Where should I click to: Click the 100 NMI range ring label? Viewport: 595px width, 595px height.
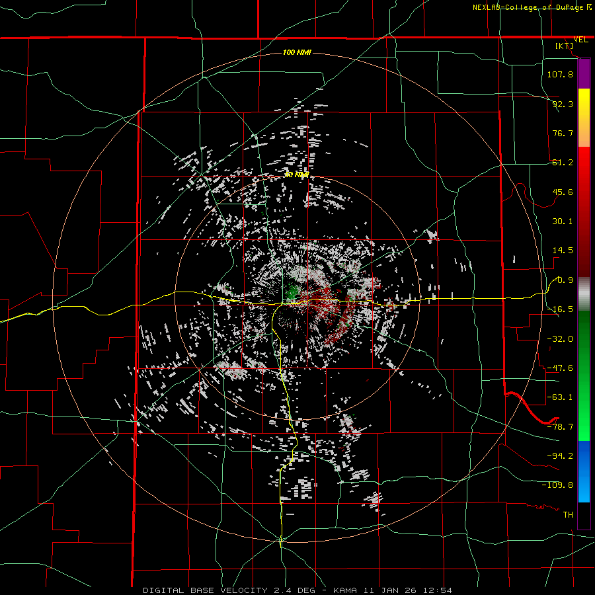(297, 52)
